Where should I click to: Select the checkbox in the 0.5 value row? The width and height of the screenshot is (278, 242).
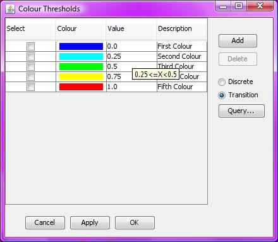pyautogui.click(x=30, y=66)
